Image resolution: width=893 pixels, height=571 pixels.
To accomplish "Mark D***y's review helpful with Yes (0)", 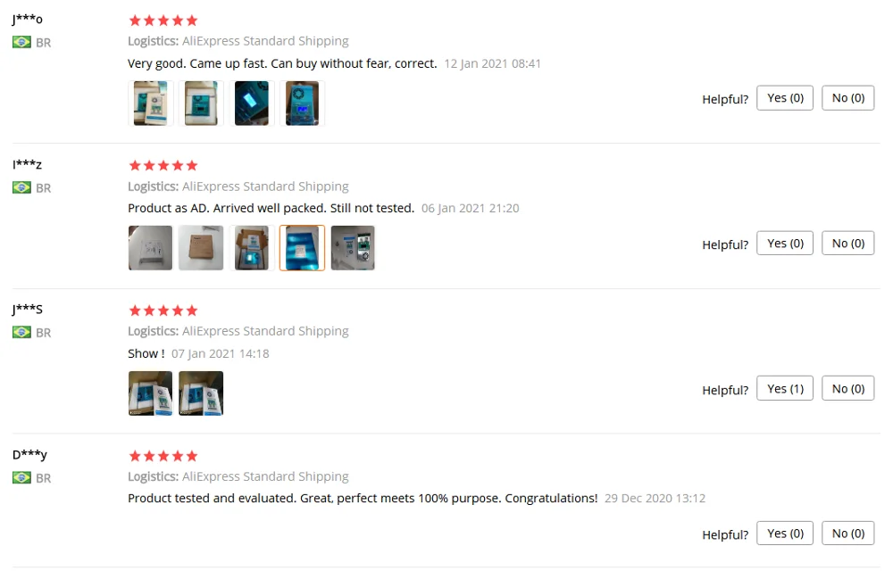I will coord(785,534).
